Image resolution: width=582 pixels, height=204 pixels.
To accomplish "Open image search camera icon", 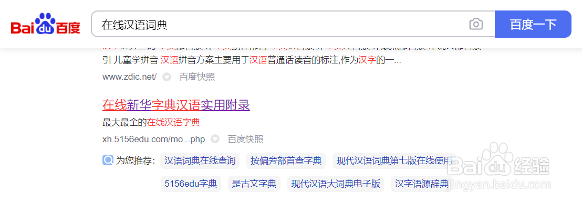I will [476, 25].
